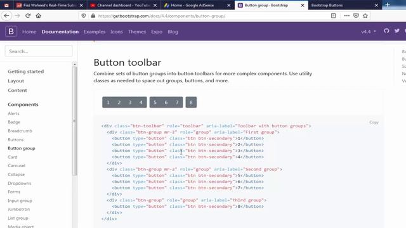Copy the button toolbar code snippet
Screen dimensions: 406x228
(x=374, y=122)
